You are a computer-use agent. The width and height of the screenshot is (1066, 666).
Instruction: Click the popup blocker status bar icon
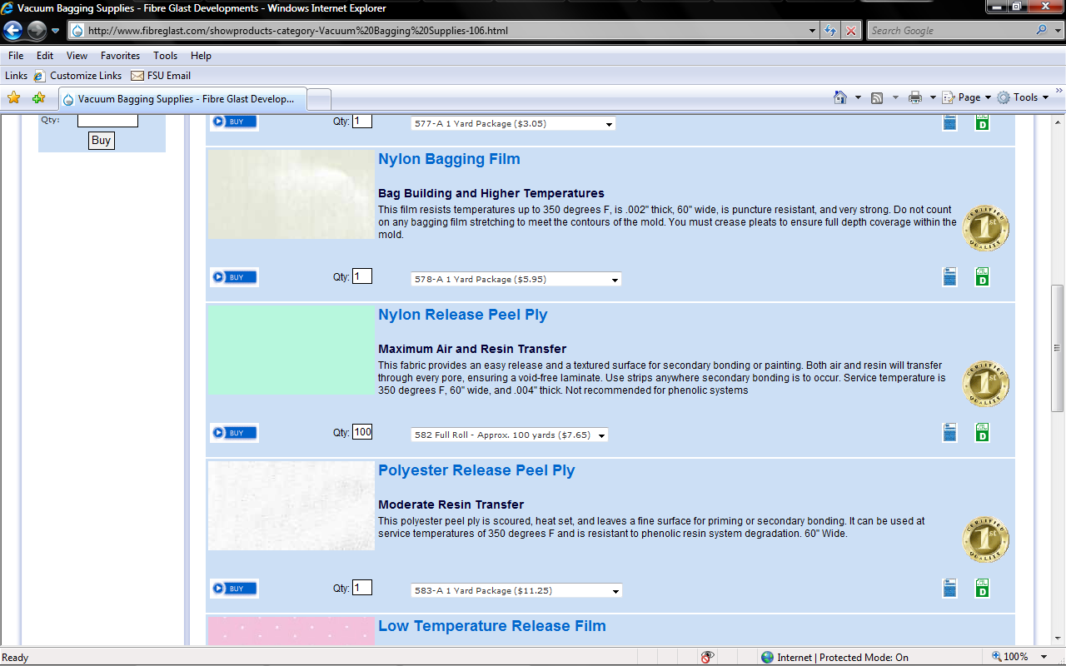[707, 657]
